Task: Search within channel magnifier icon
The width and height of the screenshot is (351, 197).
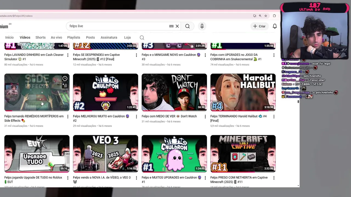Action: 142,37
